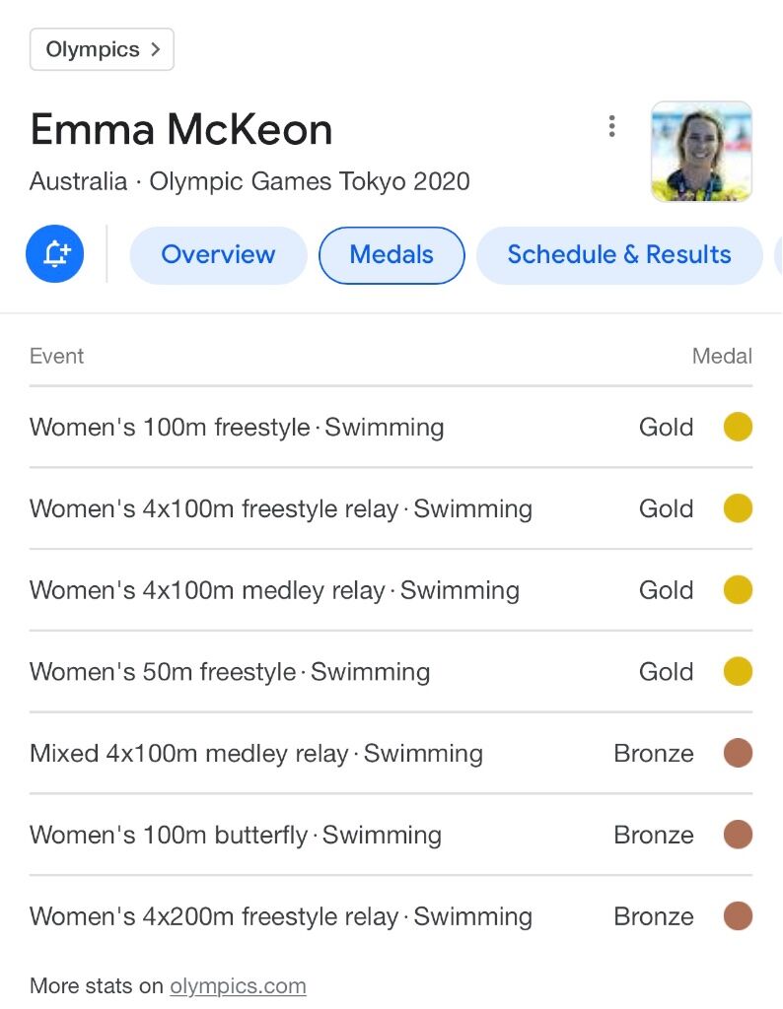The height and width of the screenshot is (1009, 783).
Task: Follow the olympics.com link
Action: point(238,985)
